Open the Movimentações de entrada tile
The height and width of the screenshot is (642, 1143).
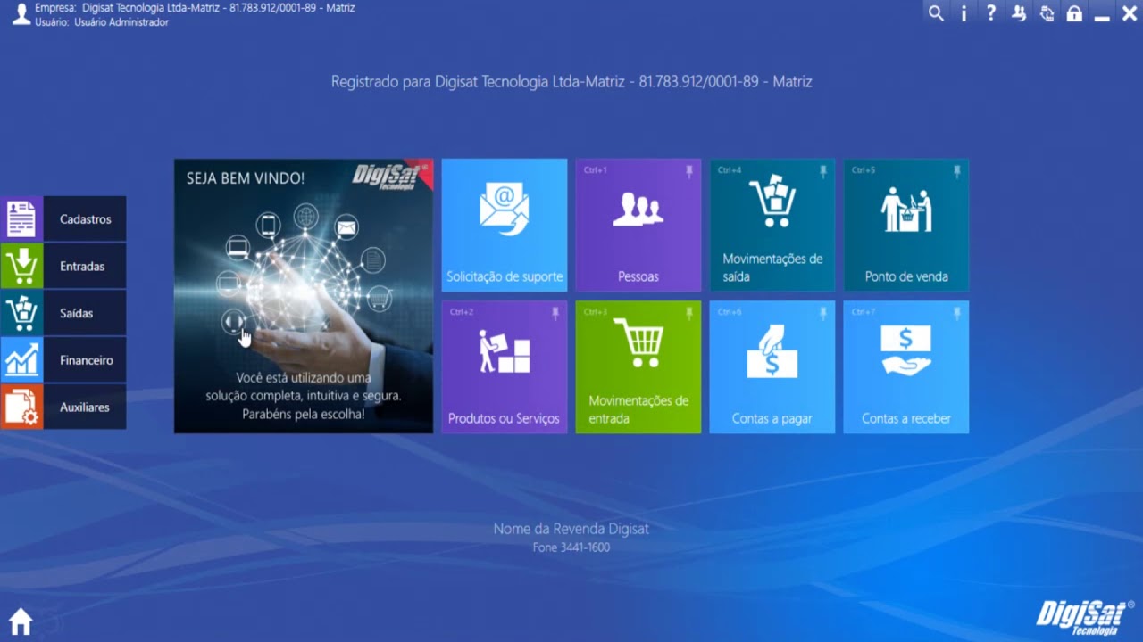(638, 366)
